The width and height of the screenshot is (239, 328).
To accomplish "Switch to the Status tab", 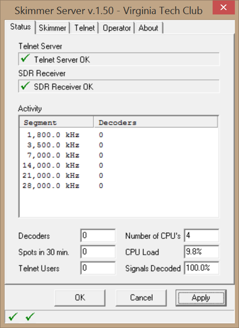I will (20, 27).
